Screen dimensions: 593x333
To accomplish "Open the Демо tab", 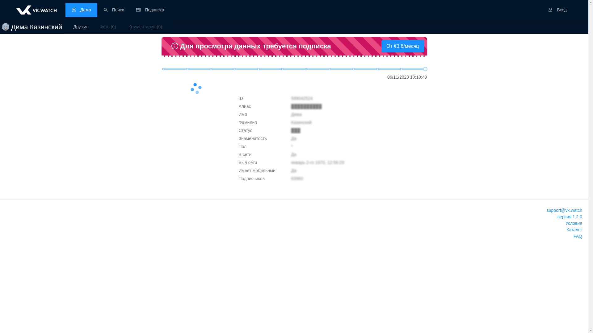I will [x=81, y=10].
